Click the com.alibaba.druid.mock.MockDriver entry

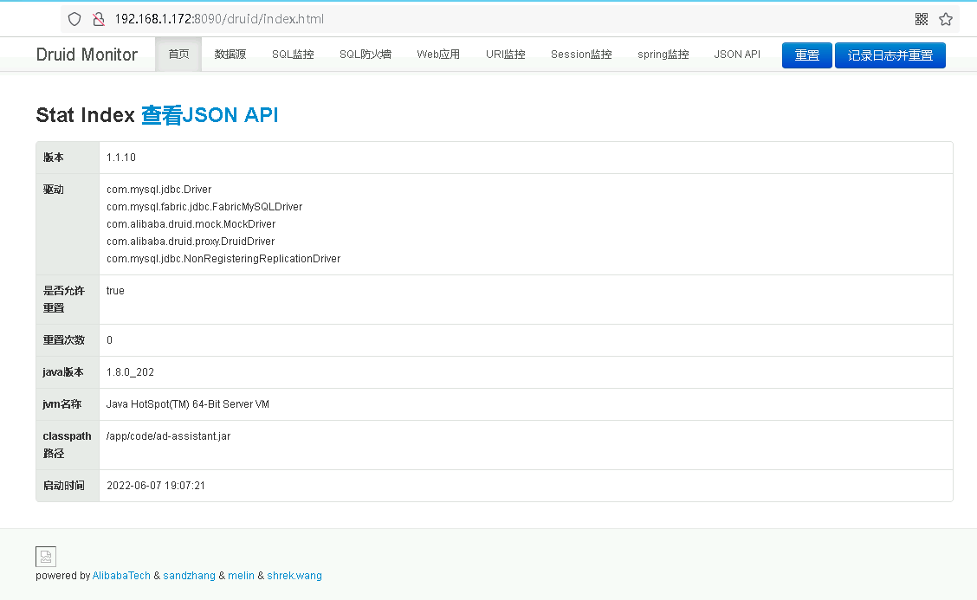pos(191,224)
